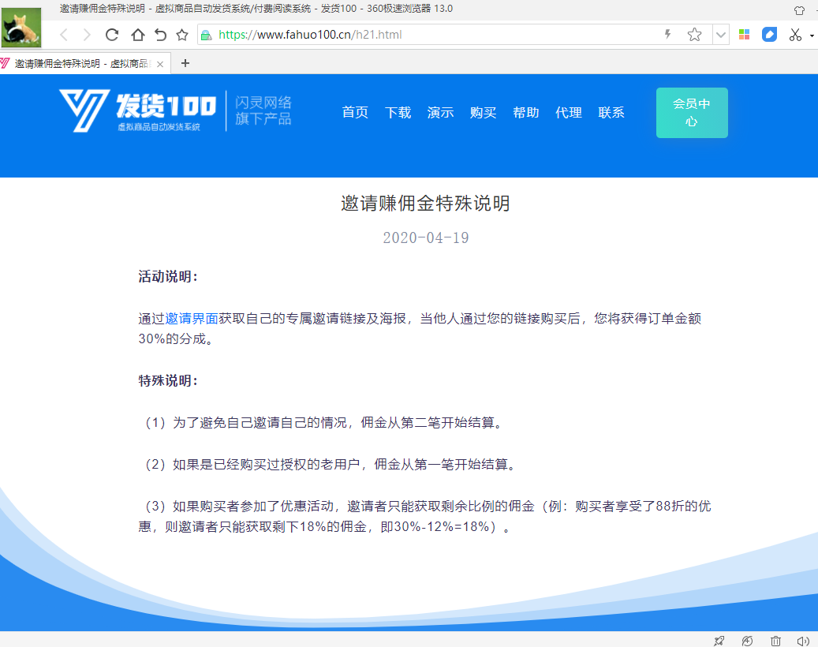Viewport: 818px width, 647px height.
Task: Click the lightning speed mode icon in address bar
Action: (668, 35)
